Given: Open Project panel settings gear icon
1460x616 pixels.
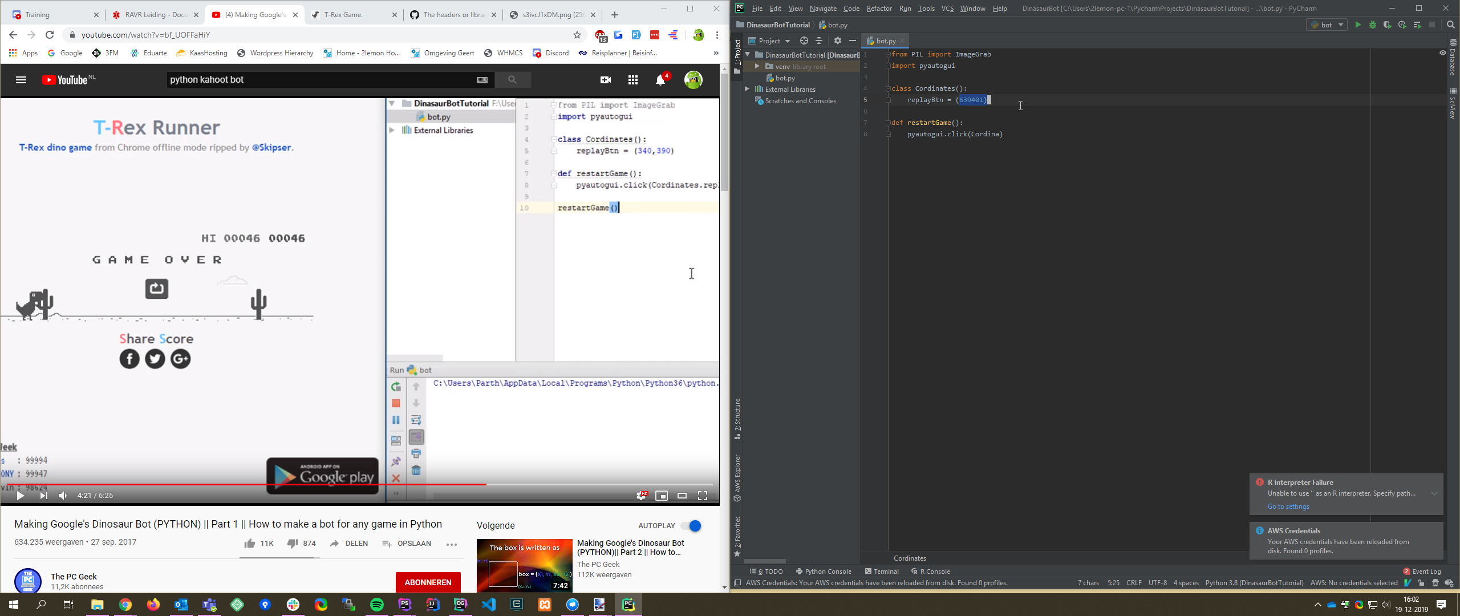Looking at the screenshot, I should tap(837, 40).
